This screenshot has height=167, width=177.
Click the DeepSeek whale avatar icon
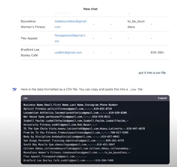coord(14,89)
